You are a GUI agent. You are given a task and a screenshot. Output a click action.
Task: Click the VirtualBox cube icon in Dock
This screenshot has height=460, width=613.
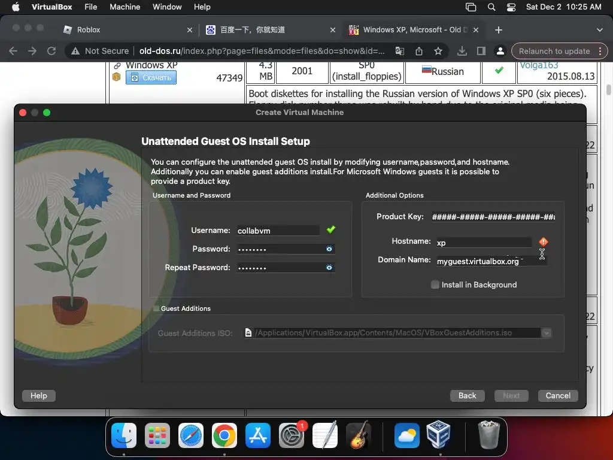click(439, 435)
